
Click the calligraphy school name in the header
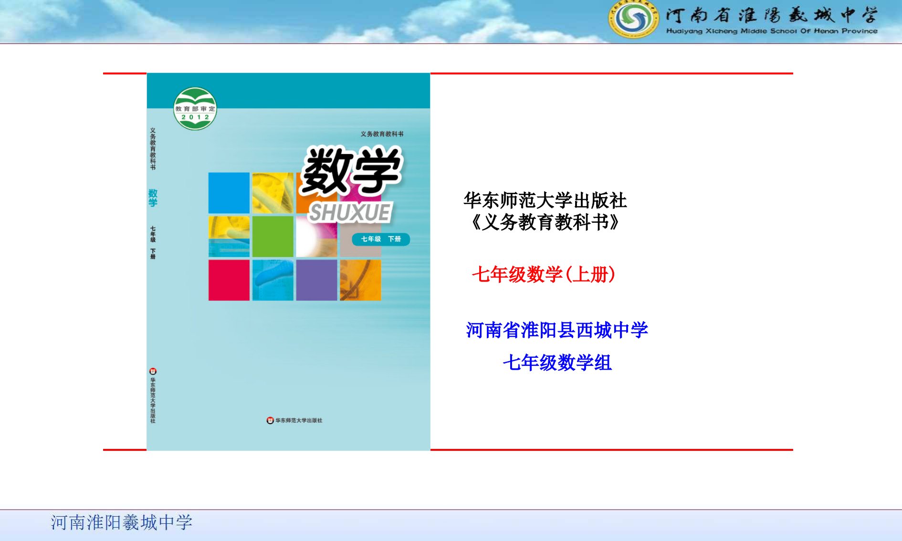[x=772, y=15]
